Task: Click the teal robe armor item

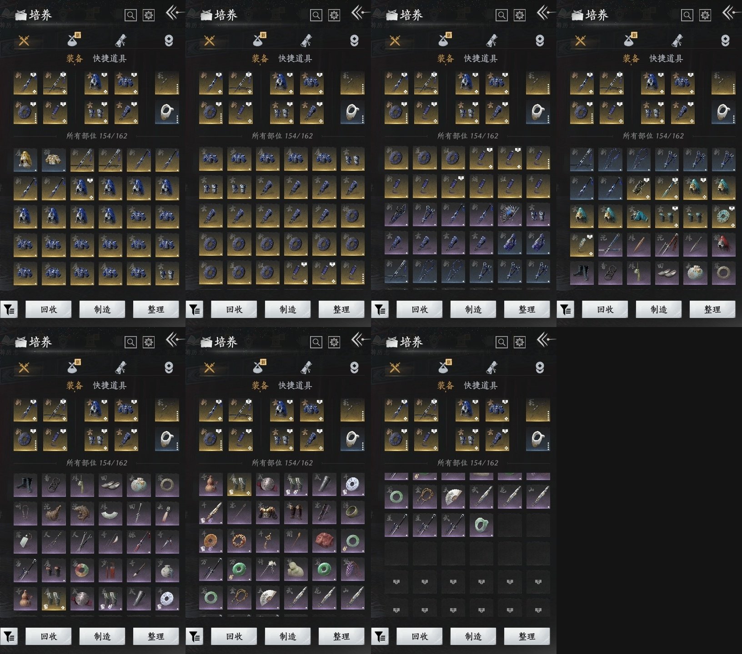Action: [638, 216]
